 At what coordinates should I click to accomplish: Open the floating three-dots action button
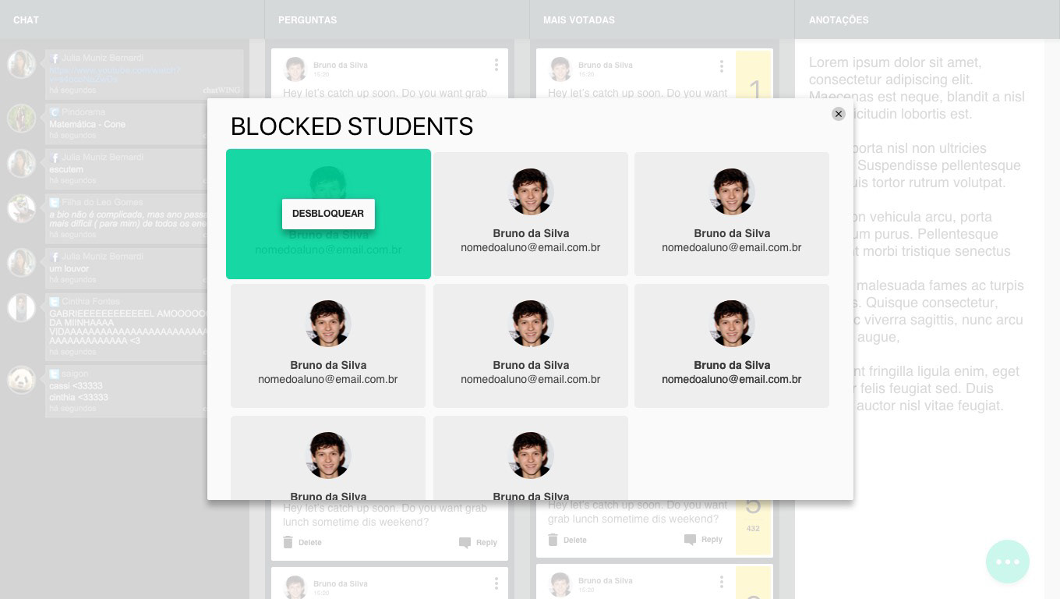click(1008, 562)
